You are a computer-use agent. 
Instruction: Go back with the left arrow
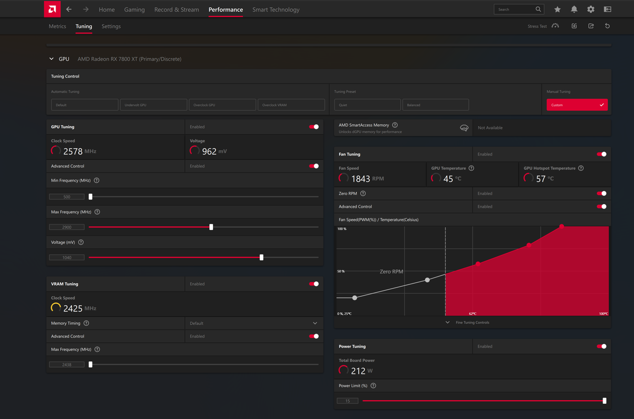(69, 9)
